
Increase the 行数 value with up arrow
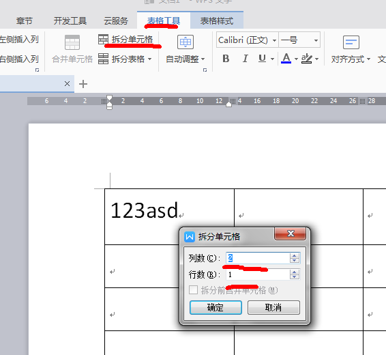[x=295, y=272]
